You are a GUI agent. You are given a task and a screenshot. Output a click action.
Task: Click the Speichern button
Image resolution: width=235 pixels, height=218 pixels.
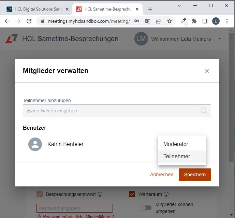(x=195, y=175)
